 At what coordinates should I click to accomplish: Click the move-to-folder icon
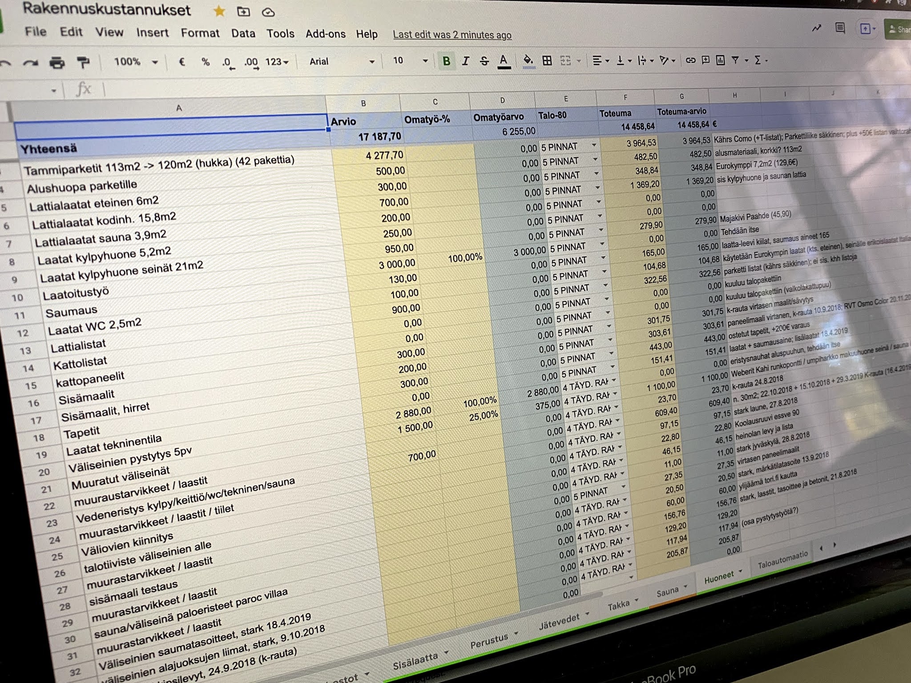243,12
